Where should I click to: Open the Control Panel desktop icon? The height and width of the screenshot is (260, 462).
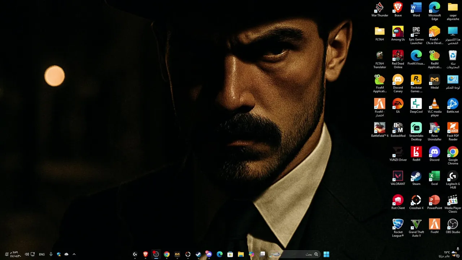453,82
